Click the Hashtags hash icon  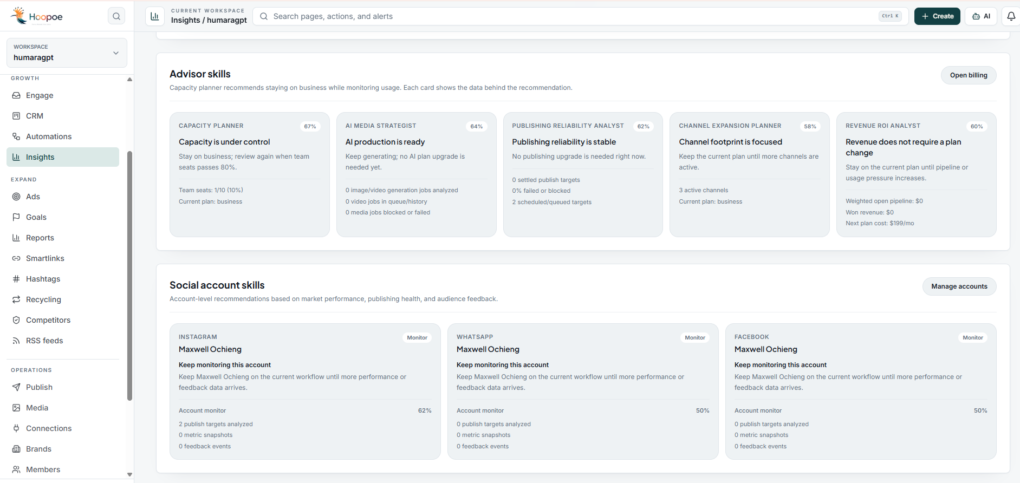pos(16,279)
